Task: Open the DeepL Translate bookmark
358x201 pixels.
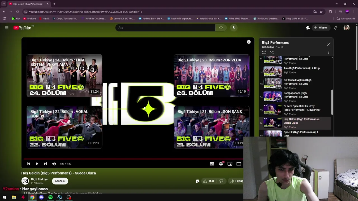Action: [x=65, y=19]
